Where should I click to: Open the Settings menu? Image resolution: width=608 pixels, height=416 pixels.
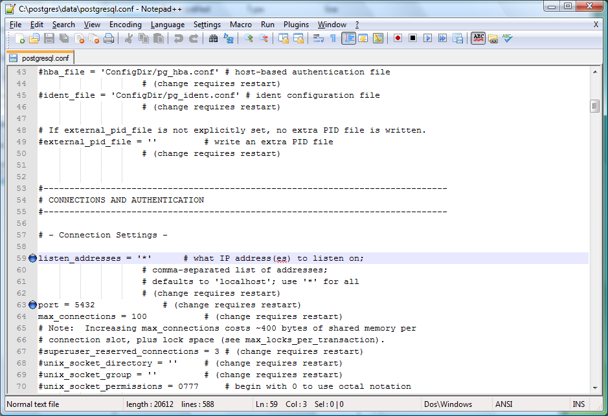pyautogui.click(x=207, y=25)
